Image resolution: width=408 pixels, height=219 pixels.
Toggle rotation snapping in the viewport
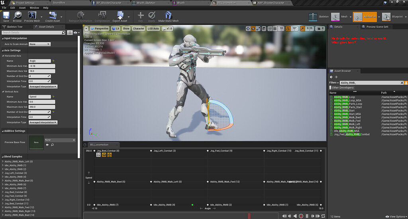tap(288, 29)
